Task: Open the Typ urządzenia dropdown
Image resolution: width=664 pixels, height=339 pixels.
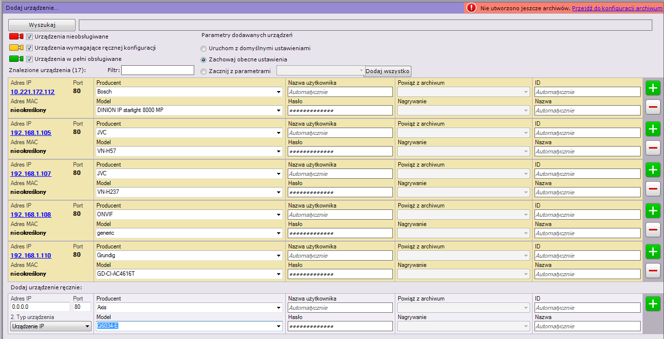Action: pos(51,326)
